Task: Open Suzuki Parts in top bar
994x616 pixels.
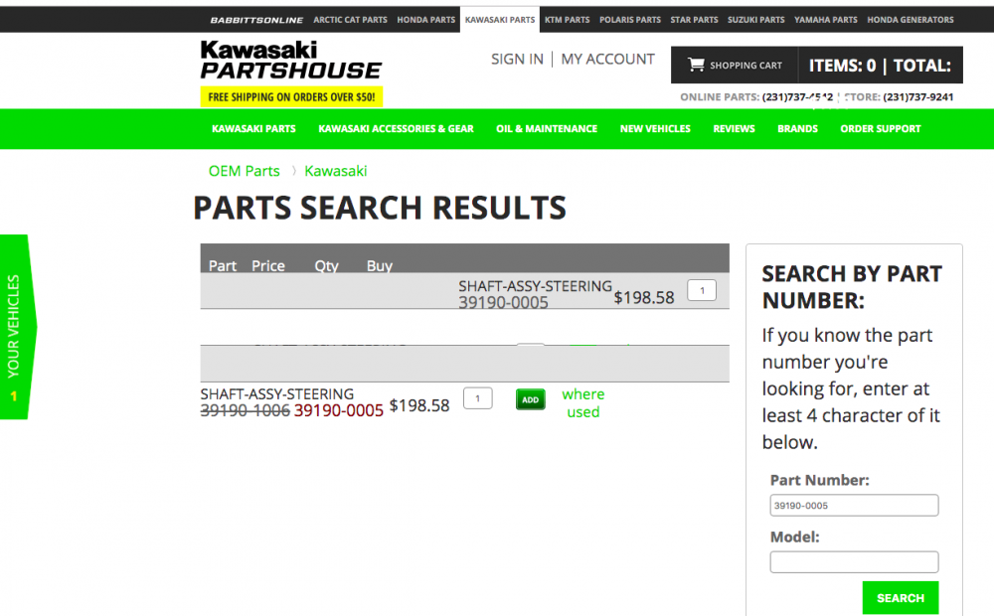Action: [x=755, y=20]
